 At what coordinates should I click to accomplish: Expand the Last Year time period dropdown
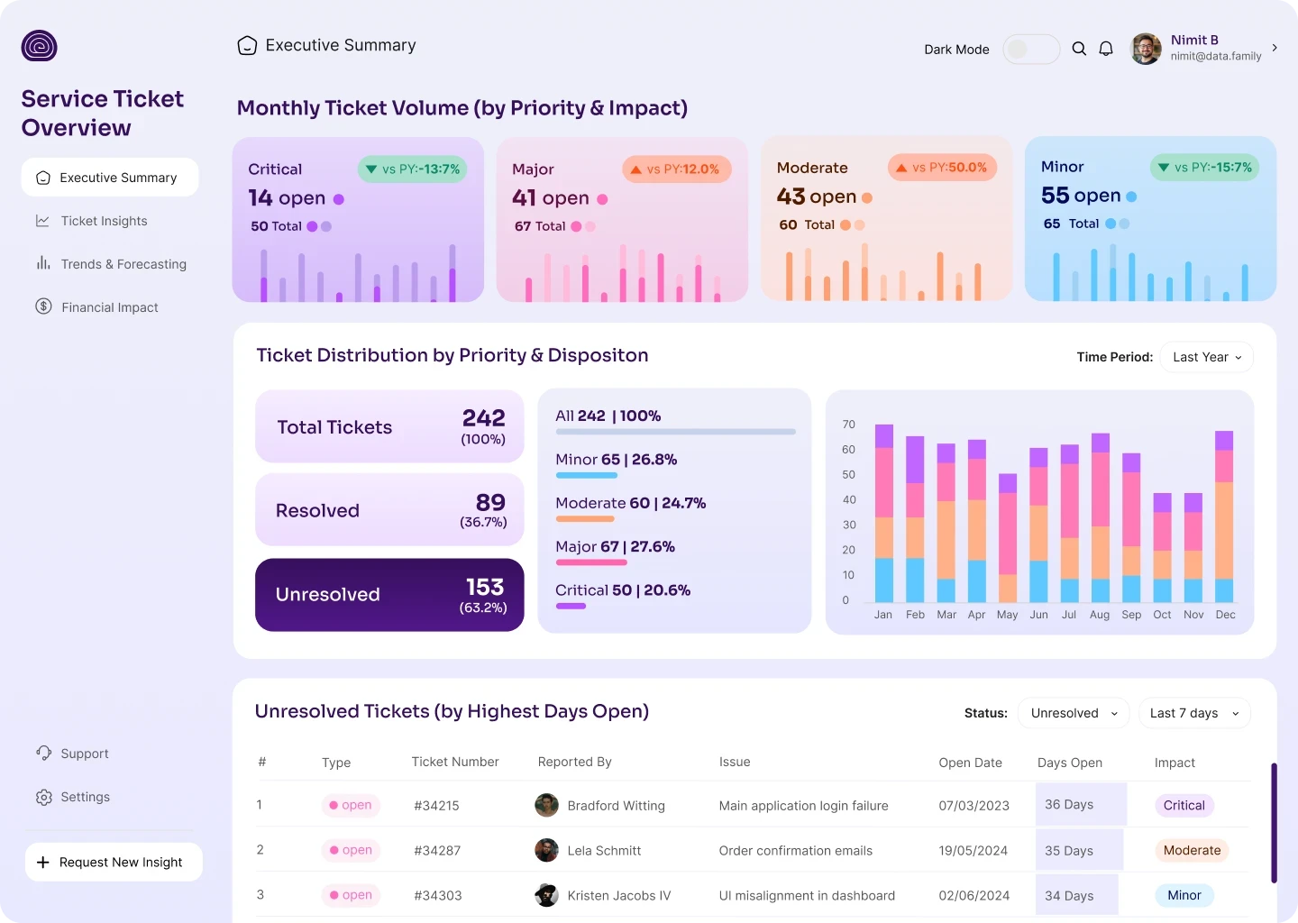(x=1207, y=357)
